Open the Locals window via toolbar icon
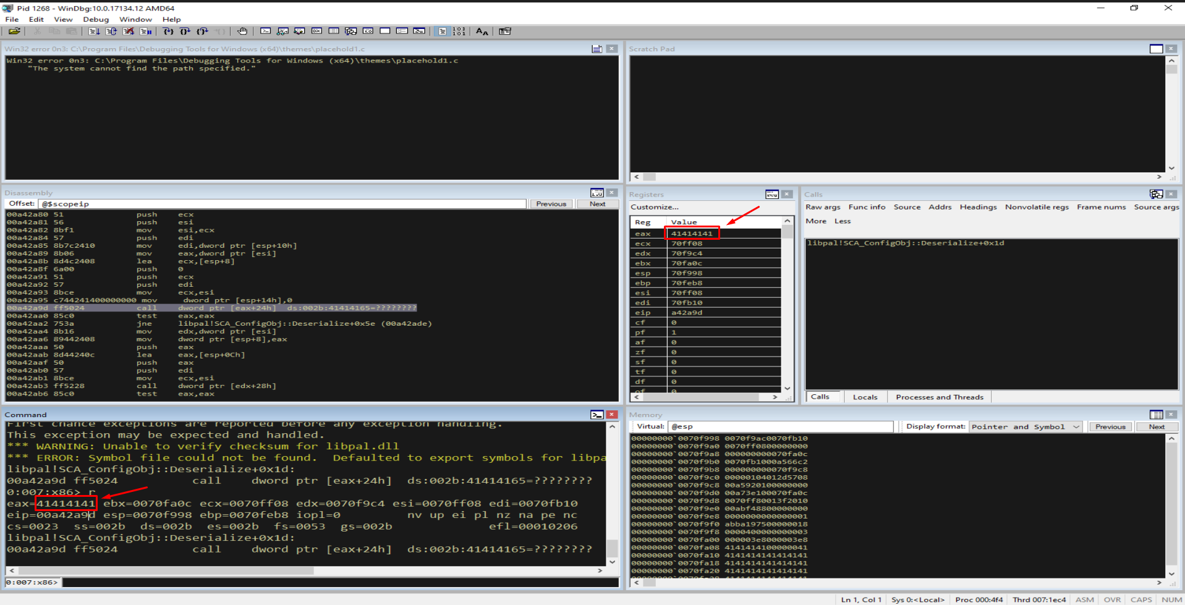Screen dimensions: 1185x605 click(x=299, y=31)
